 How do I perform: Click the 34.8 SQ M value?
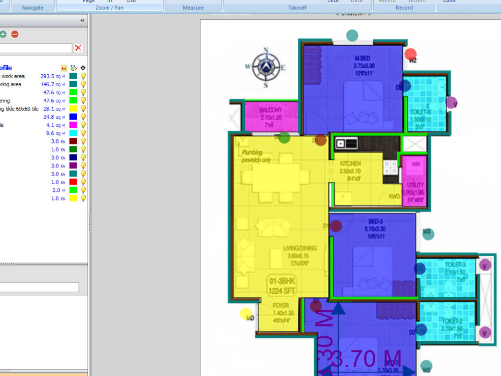point(54,117)
